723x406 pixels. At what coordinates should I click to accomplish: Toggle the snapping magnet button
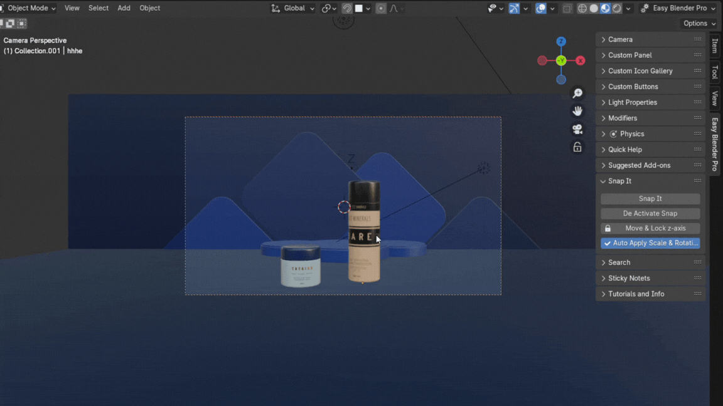point(346,8)
